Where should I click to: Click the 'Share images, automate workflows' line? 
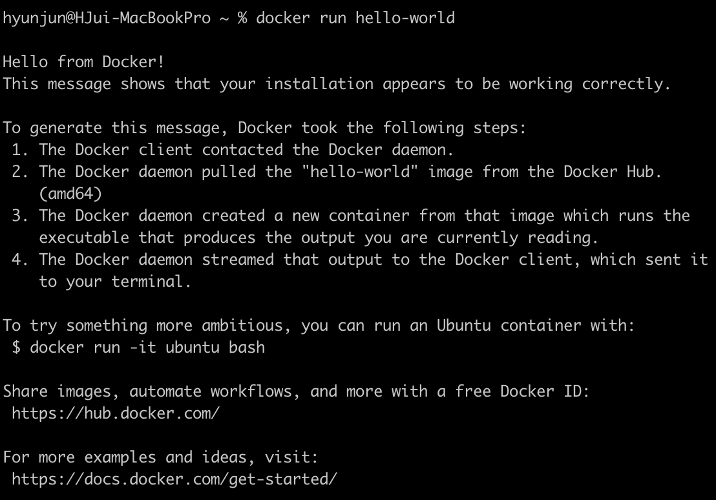(297, 391)
